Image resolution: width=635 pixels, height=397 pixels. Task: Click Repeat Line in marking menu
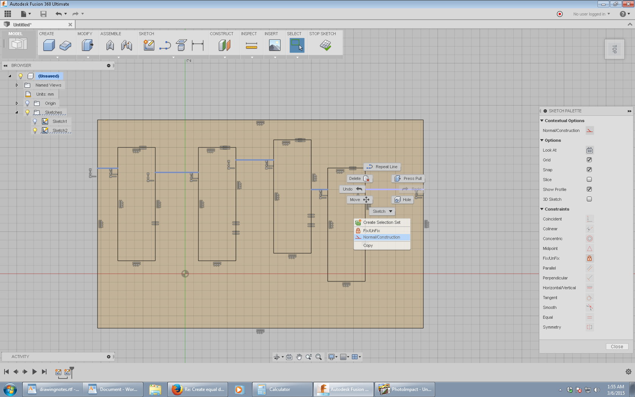(382, 167)
